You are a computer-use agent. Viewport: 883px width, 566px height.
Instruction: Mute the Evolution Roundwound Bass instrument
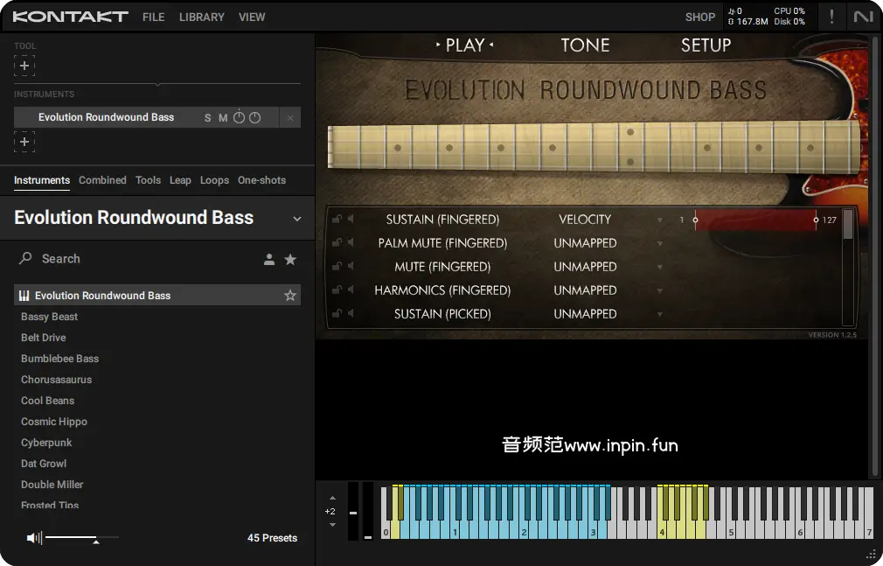pyautogui.click(x=223, y=117)
